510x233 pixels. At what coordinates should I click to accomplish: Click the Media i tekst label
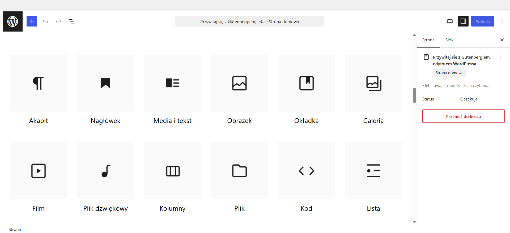point(173,121)
